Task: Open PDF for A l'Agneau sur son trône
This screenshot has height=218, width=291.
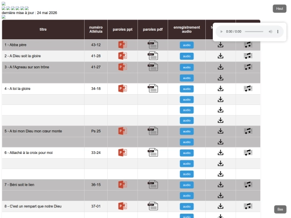Action: click(153, 67)
